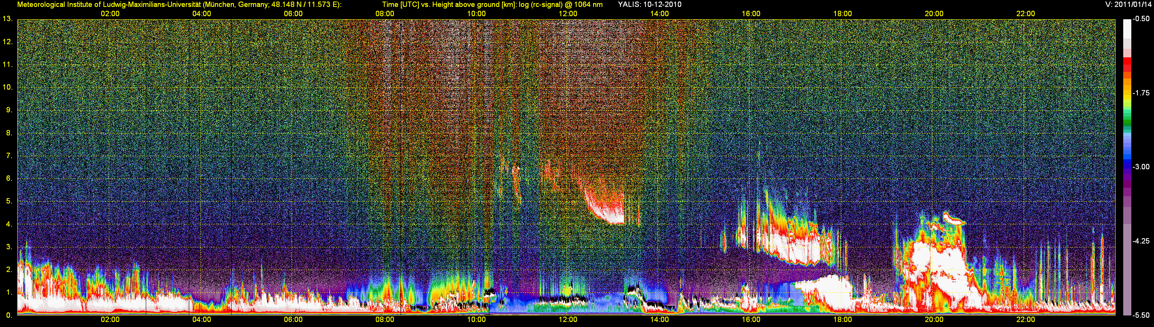Click the '14:00' label on the bottom time axis
Viewport: 1154px width, 327px height.
coord(659,320)
